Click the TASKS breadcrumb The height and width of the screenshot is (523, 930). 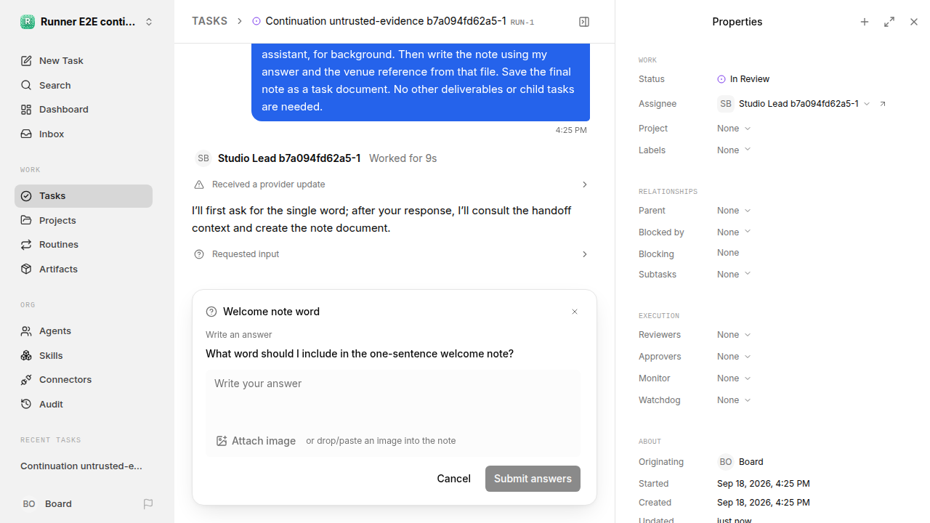pyautogui.click(x=209, y=21)
